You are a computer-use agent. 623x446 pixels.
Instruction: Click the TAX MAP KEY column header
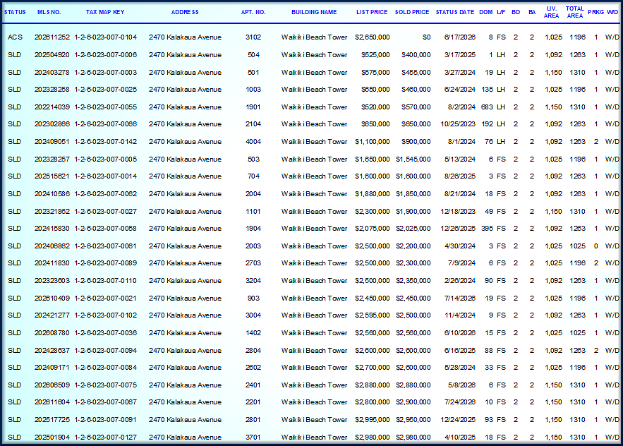[105, 12]
